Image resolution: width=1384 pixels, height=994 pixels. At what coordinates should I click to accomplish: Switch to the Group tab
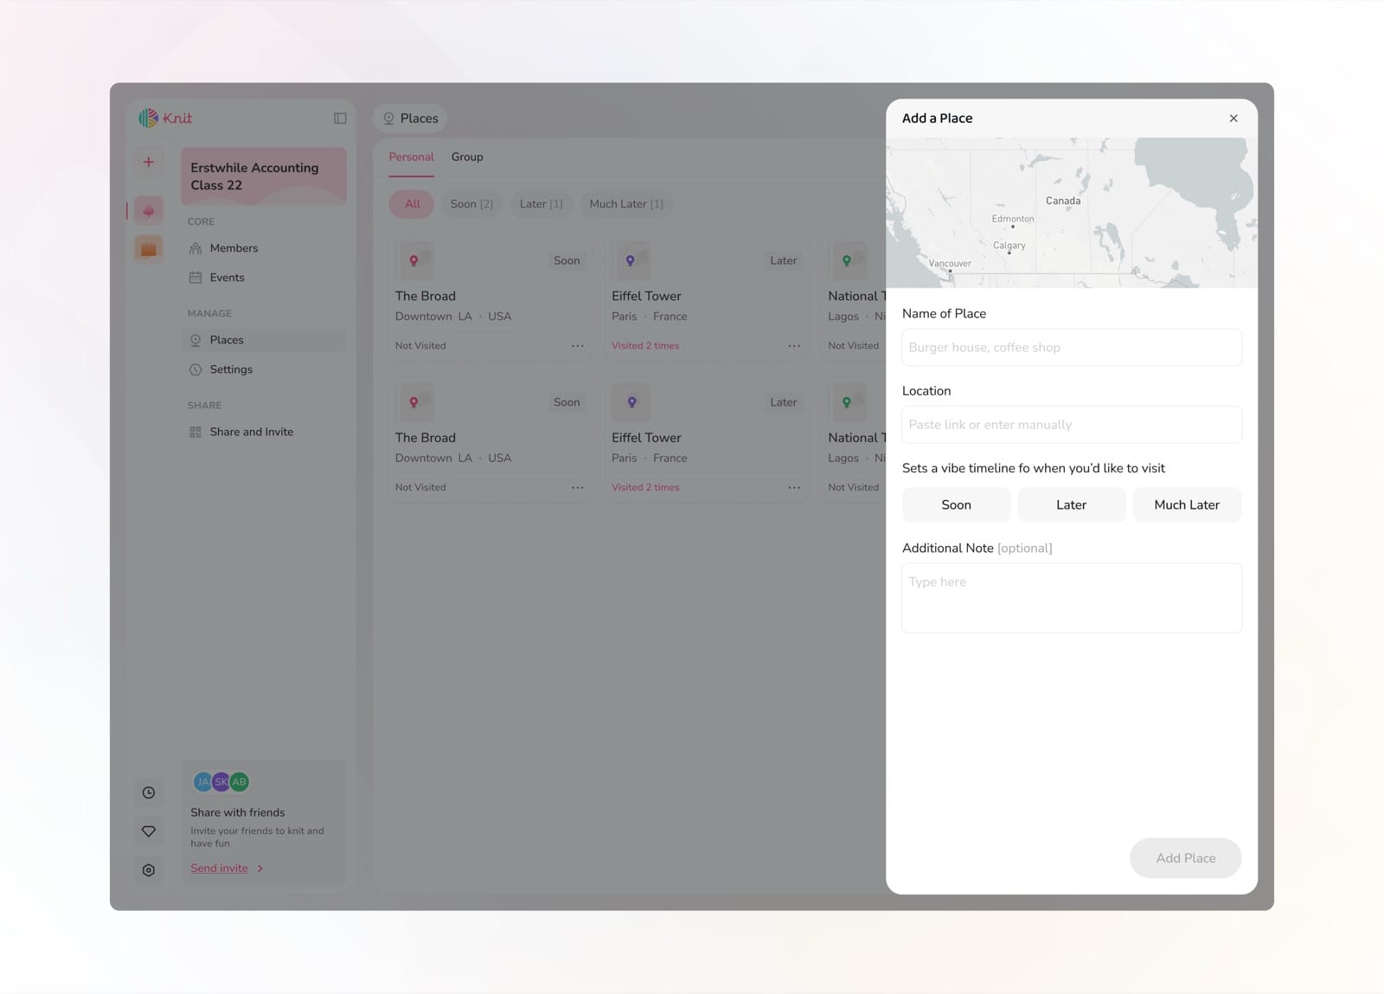coord(467,157)
